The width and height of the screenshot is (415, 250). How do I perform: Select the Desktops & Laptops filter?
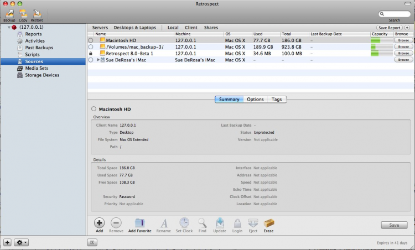click(x=135, y=28)
